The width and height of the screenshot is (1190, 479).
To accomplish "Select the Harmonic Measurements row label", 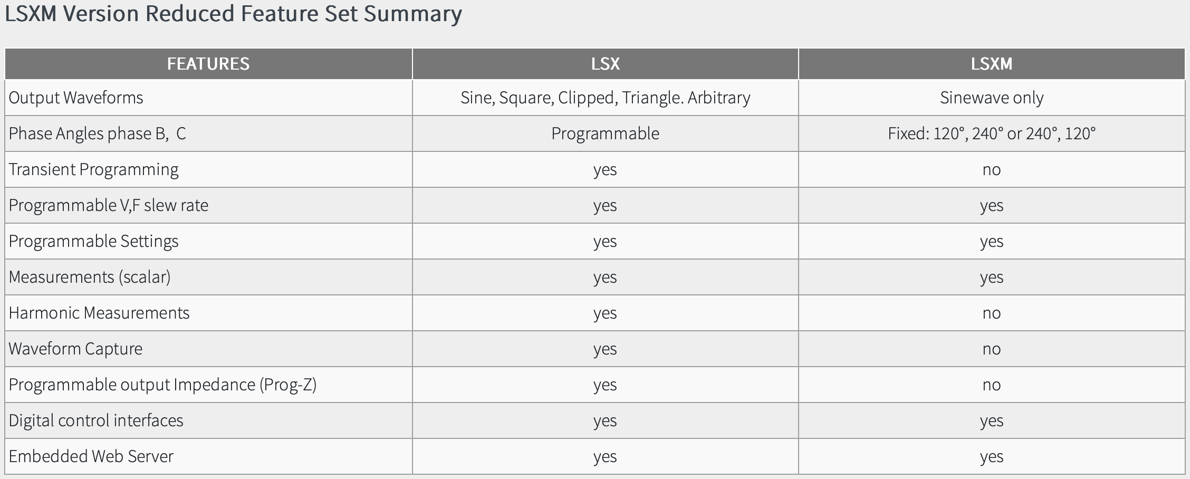I will pos(99,313).
